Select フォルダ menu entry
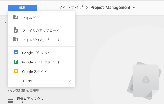 pos(41,18)
